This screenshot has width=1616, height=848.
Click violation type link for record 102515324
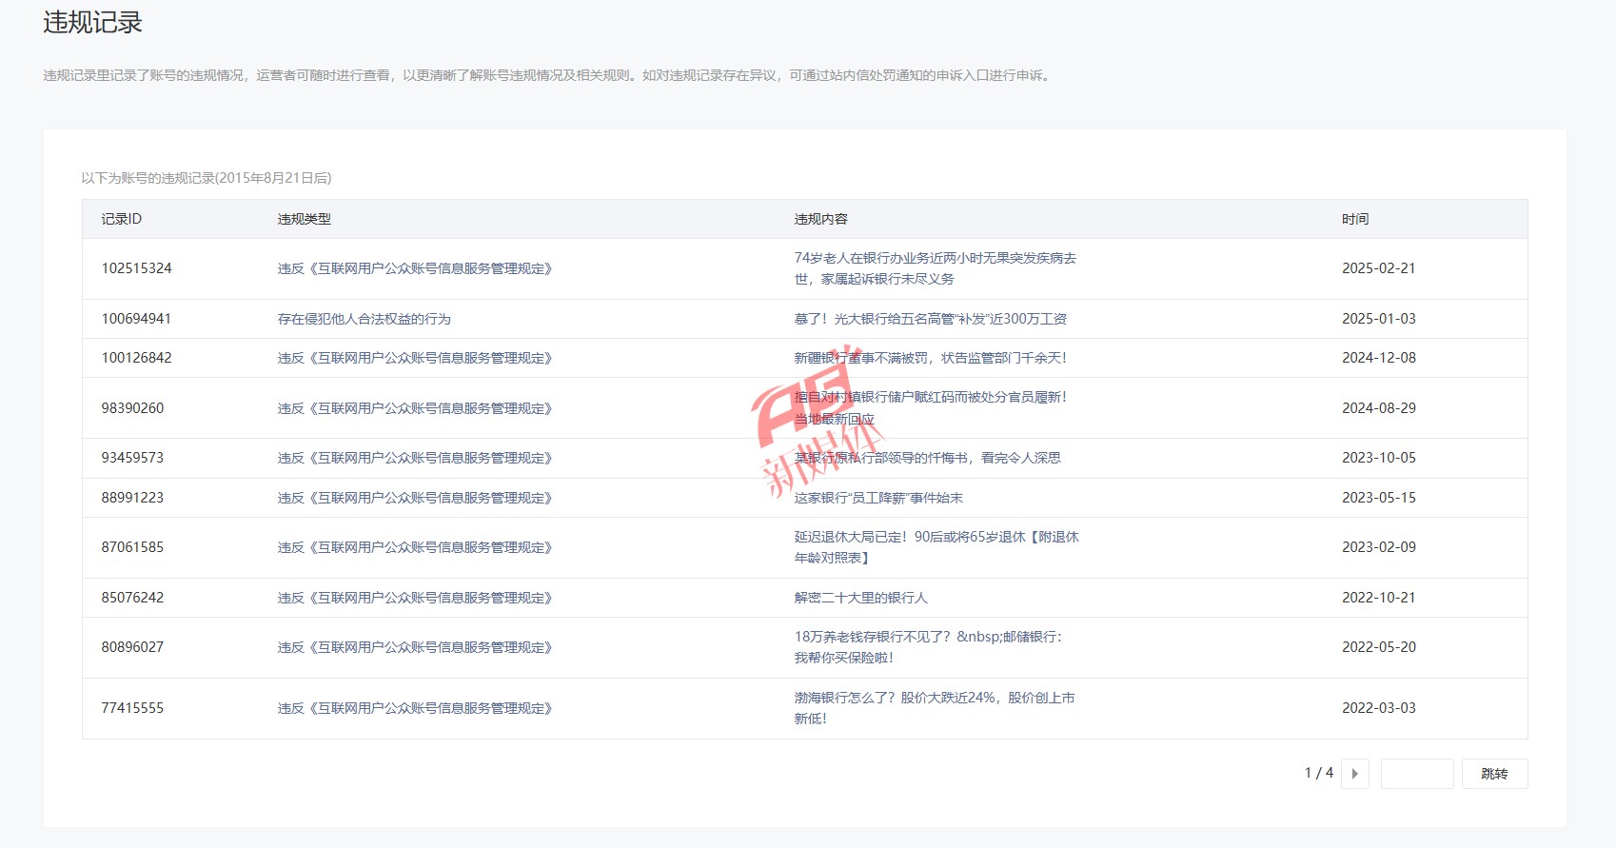[x=414, y=268]
